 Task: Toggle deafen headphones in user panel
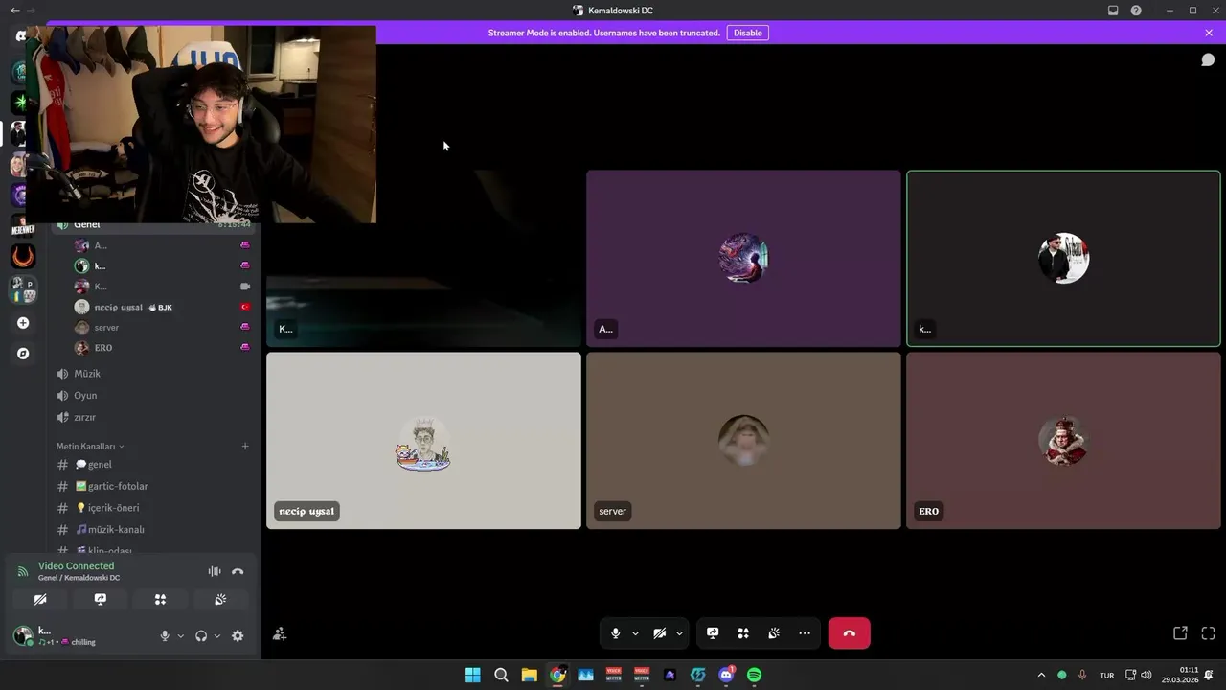click(201, 635)
